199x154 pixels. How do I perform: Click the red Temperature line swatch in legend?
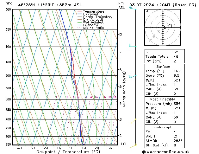pyautogui.click(x=79, y=11)
